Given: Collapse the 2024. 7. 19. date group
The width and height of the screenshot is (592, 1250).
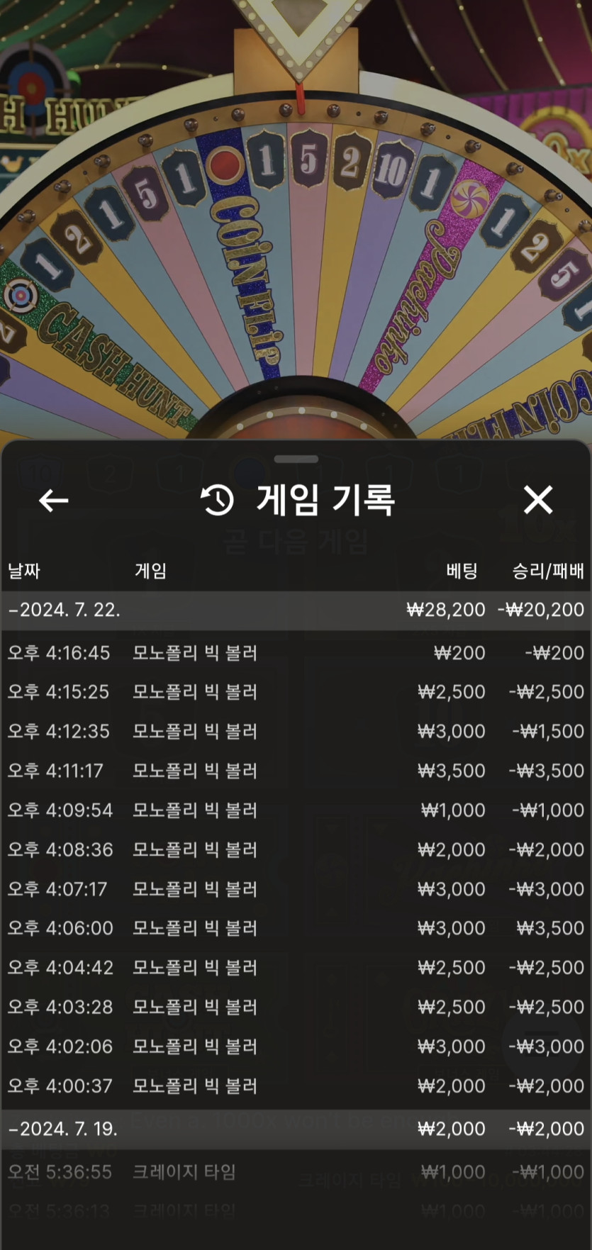Looking at the screenshot, I should click(296, 1129).
